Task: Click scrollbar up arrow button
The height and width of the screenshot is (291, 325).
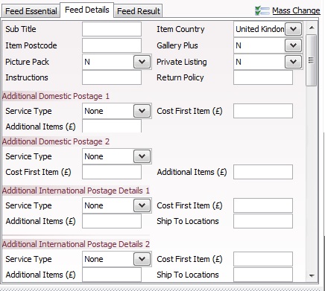Action: coord(312,28)
